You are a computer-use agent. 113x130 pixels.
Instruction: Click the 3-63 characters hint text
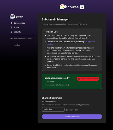coord(66,105)
